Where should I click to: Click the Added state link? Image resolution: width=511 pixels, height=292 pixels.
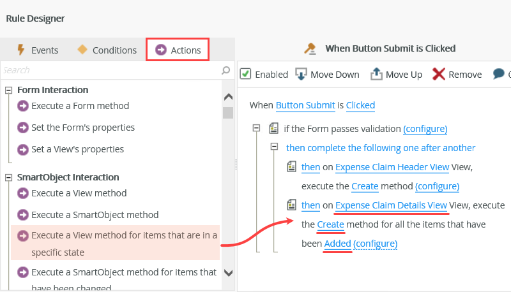[x=337, y=244]
